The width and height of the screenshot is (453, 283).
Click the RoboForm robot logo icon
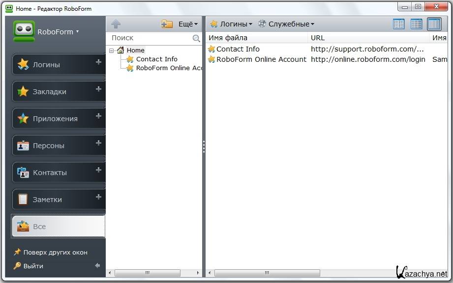point(24,31)
